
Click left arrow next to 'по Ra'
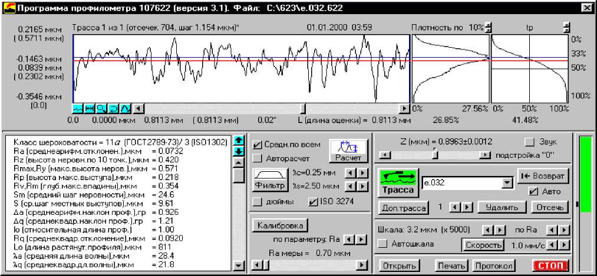pos(552,230)
